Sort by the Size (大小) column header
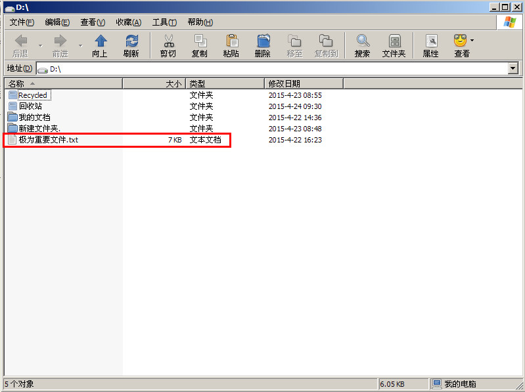The image size is (525, 392). point(154,83)
